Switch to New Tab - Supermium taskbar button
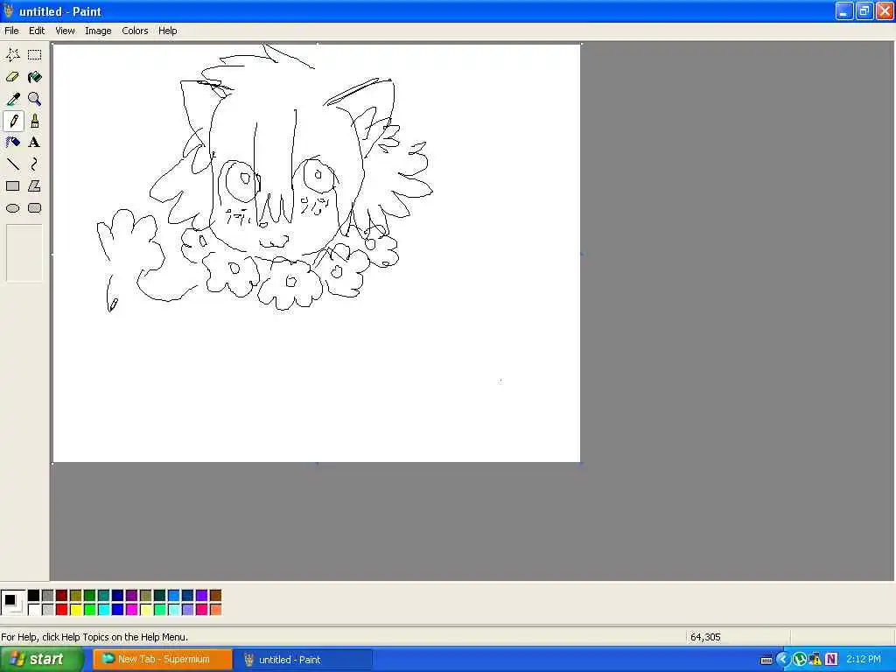 coord(163,660)
